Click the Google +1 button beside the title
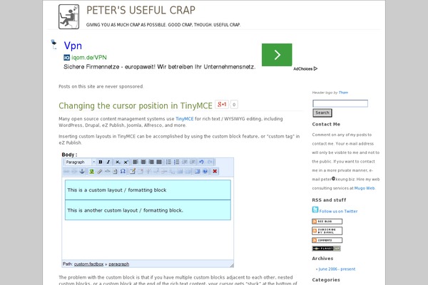This screenshot has height=285, width=428. (x=222, y=105)
